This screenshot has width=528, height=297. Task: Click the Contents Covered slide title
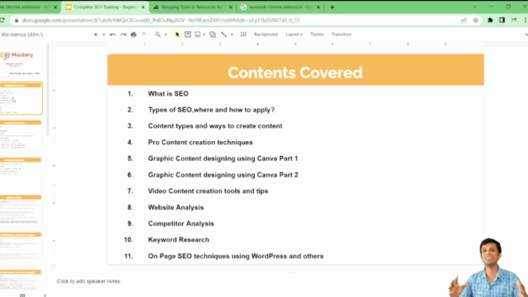pyautogui.click(x=295, y=73)
